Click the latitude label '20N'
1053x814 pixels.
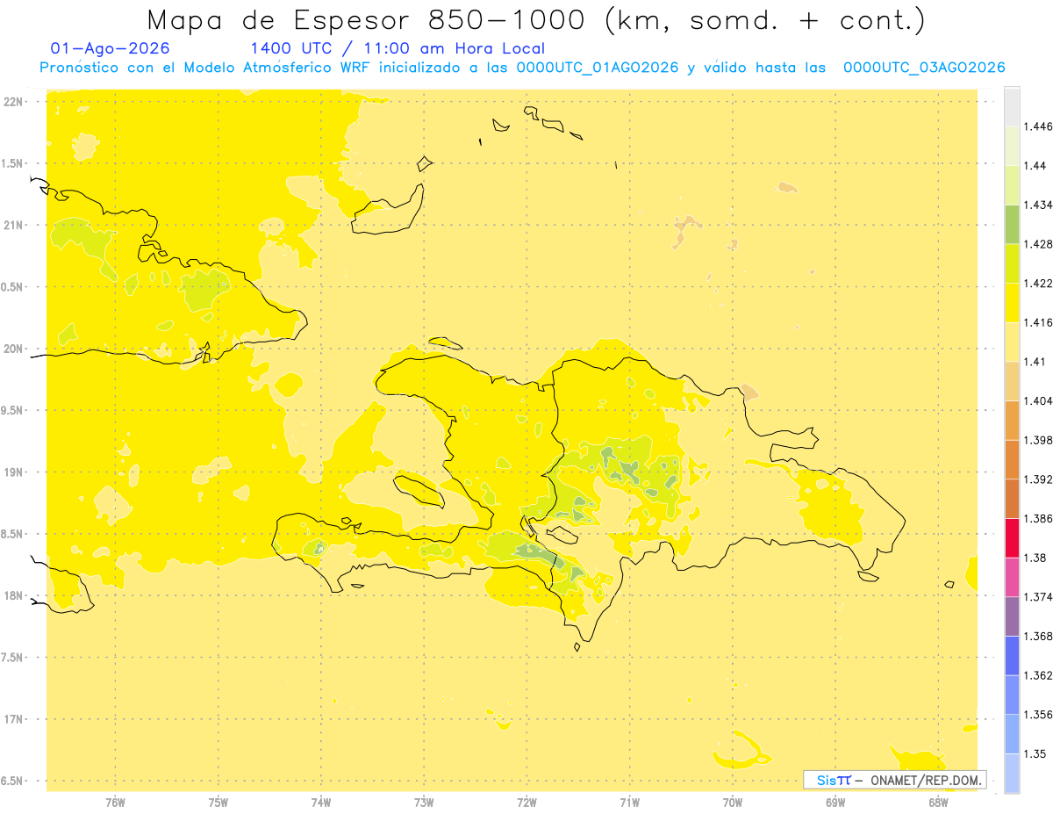coord(14,349)
